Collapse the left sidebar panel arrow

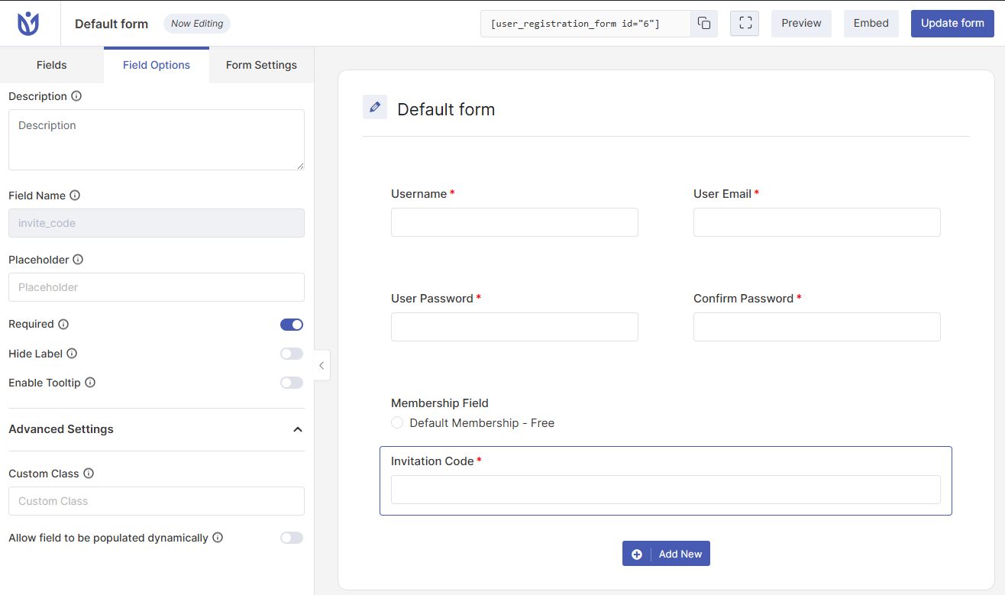pyautogui.click(x=322, y=366)
